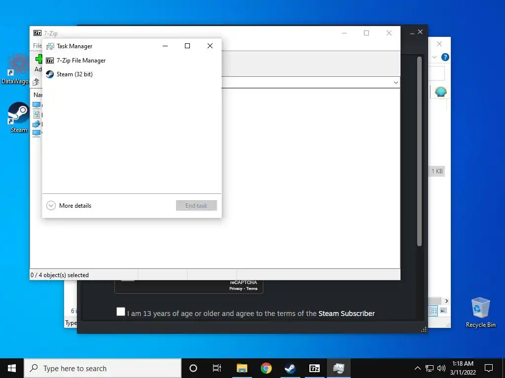Screen dimensions: 505x378
Task: Maximize the Task Manager window
Action: click(187, 46)
